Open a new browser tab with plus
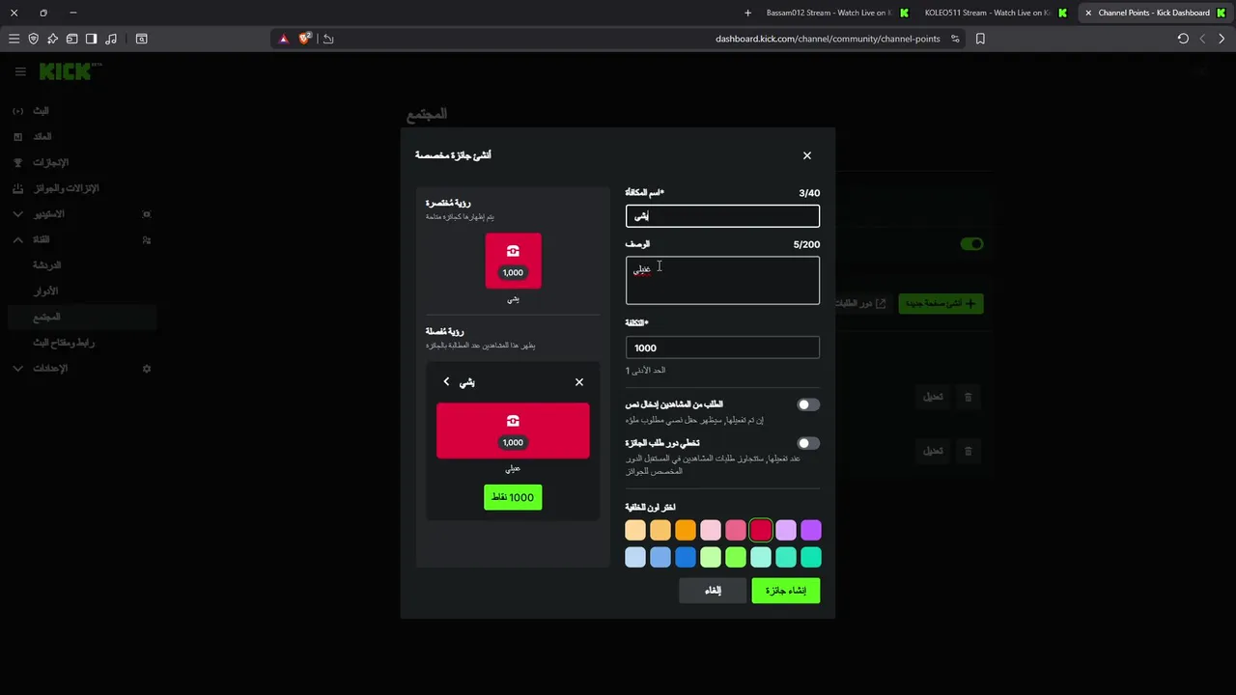This screenshot has width=1236, height=695. [x=747, y=13]
